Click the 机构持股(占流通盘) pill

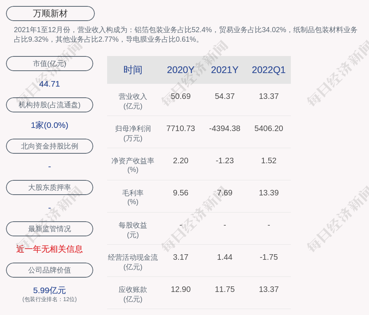[x=50, y=105]
